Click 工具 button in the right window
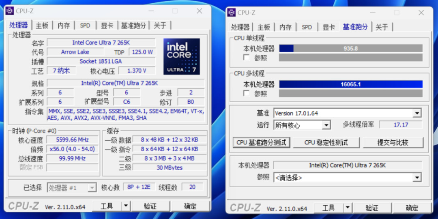 pos(329,208)
